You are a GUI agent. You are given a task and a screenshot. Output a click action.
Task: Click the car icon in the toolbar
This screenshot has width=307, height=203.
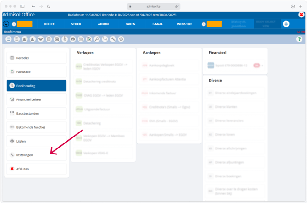pos(57,39)
